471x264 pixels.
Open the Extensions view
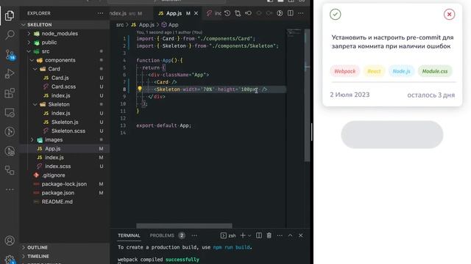[x=10, y=93]
